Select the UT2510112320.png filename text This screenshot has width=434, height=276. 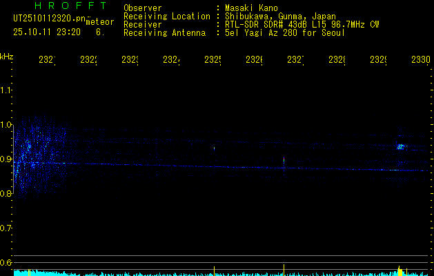pos(46,18)
